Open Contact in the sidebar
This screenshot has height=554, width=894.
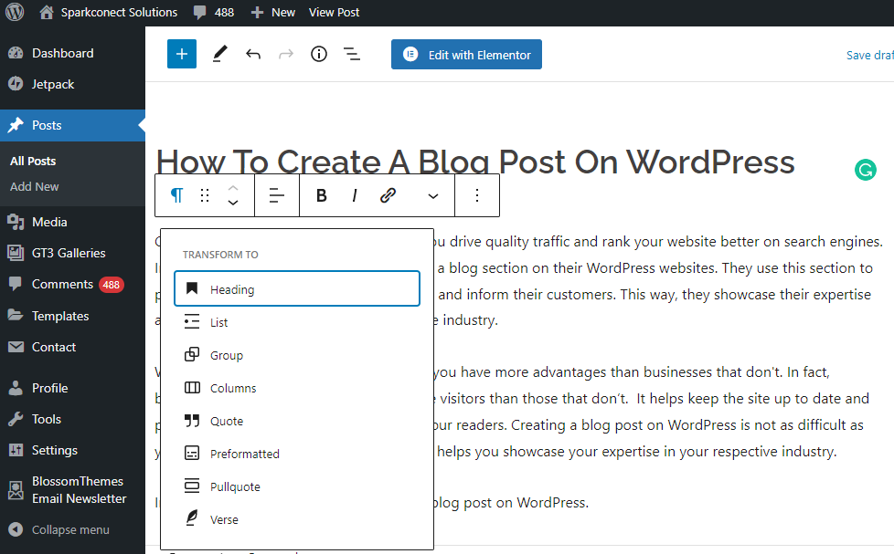[72, 347]
